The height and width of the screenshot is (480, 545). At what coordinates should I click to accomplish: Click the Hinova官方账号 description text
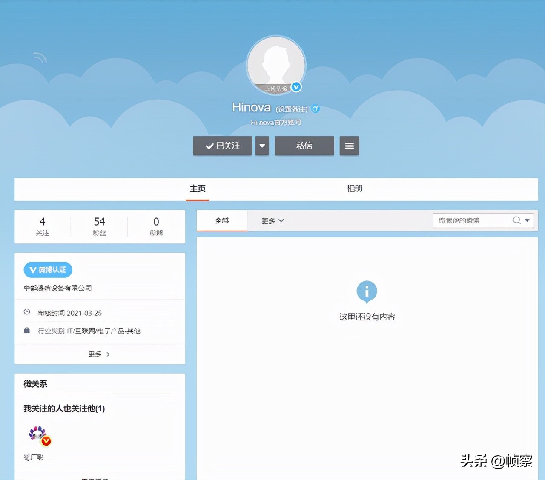pyautogui.click(x=276, y=123)
